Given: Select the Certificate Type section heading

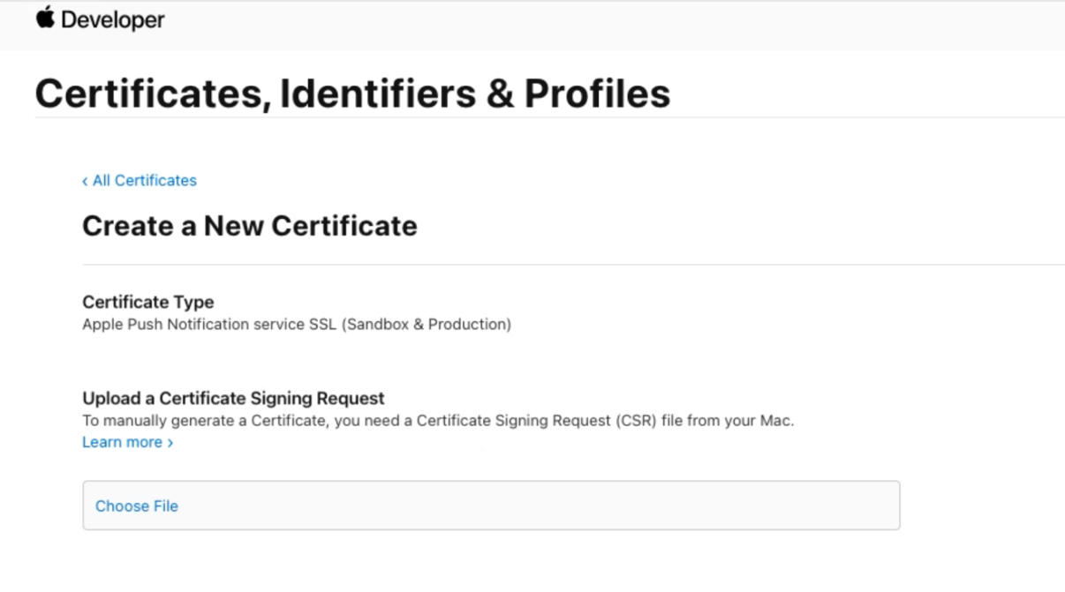Looking at the screenshot, I should 149,302.
